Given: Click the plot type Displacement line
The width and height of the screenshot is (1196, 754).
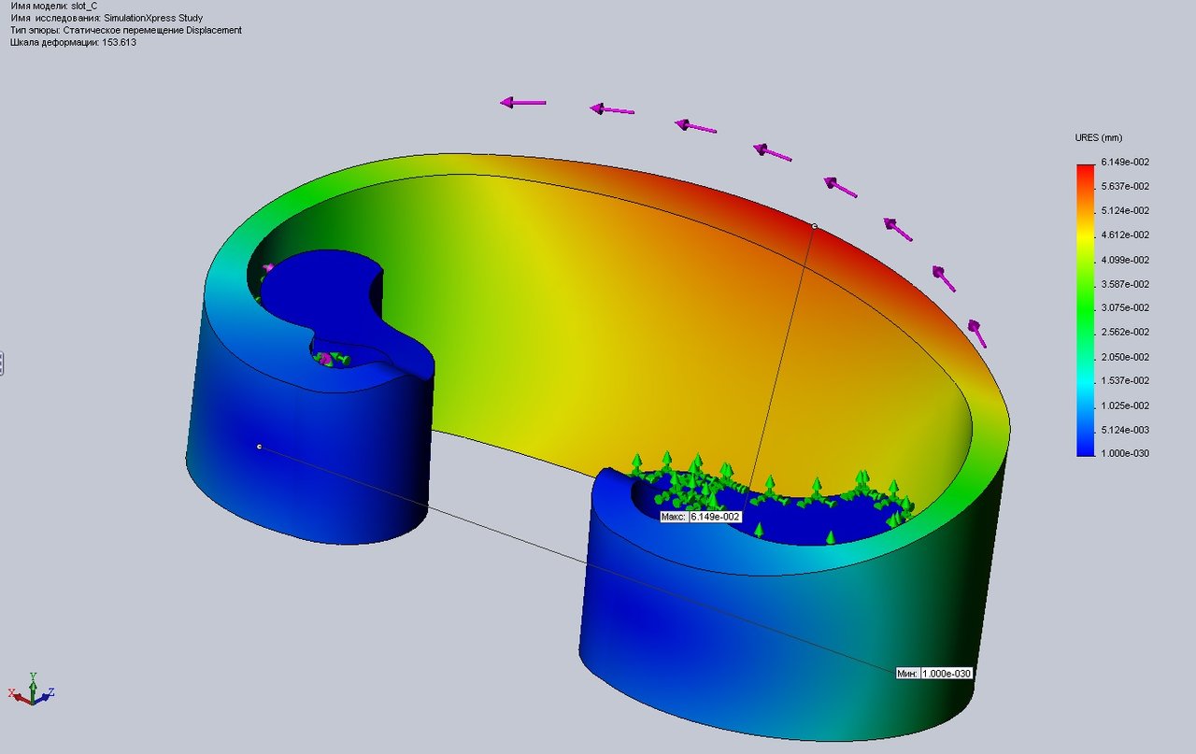Looking at the screenshot, I should (x=125, y=30).
